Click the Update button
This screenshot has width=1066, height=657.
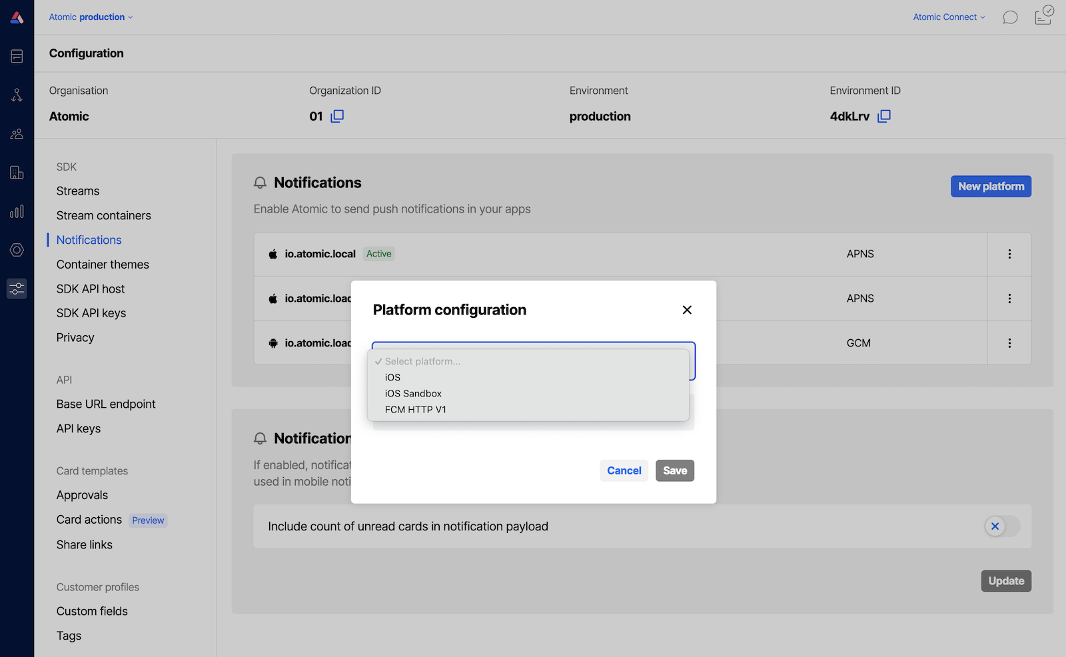point(1006,581)
